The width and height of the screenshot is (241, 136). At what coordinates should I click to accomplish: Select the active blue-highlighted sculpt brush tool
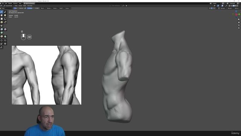click(2, 12)
